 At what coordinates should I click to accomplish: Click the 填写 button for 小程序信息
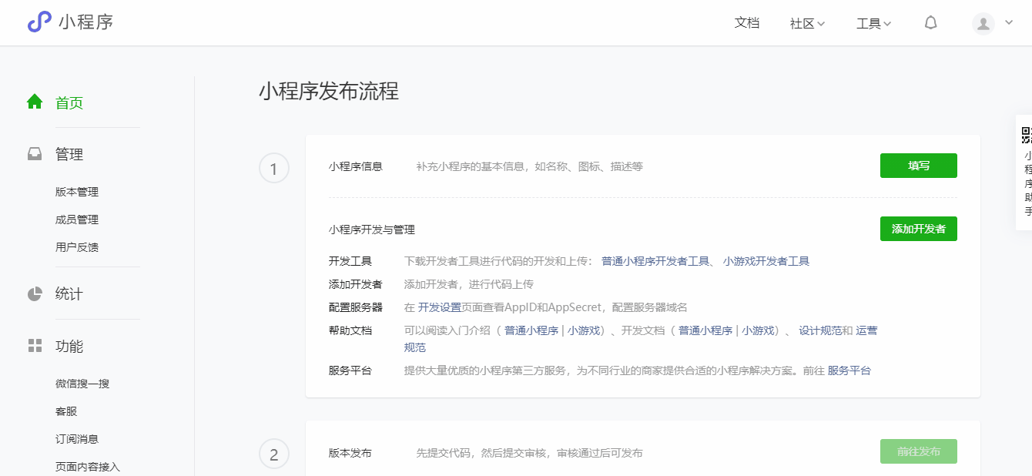click(x=918, y=166)
